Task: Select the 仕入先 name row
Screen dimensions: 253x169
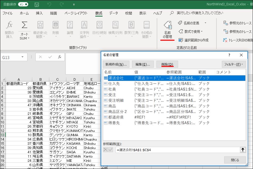Action: click(174, 84)
